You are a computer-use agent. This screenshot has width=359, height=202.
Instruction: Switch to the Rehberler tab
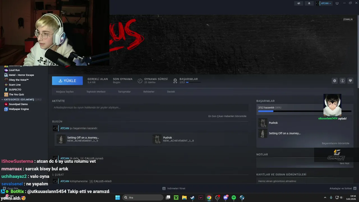point(149,92)
